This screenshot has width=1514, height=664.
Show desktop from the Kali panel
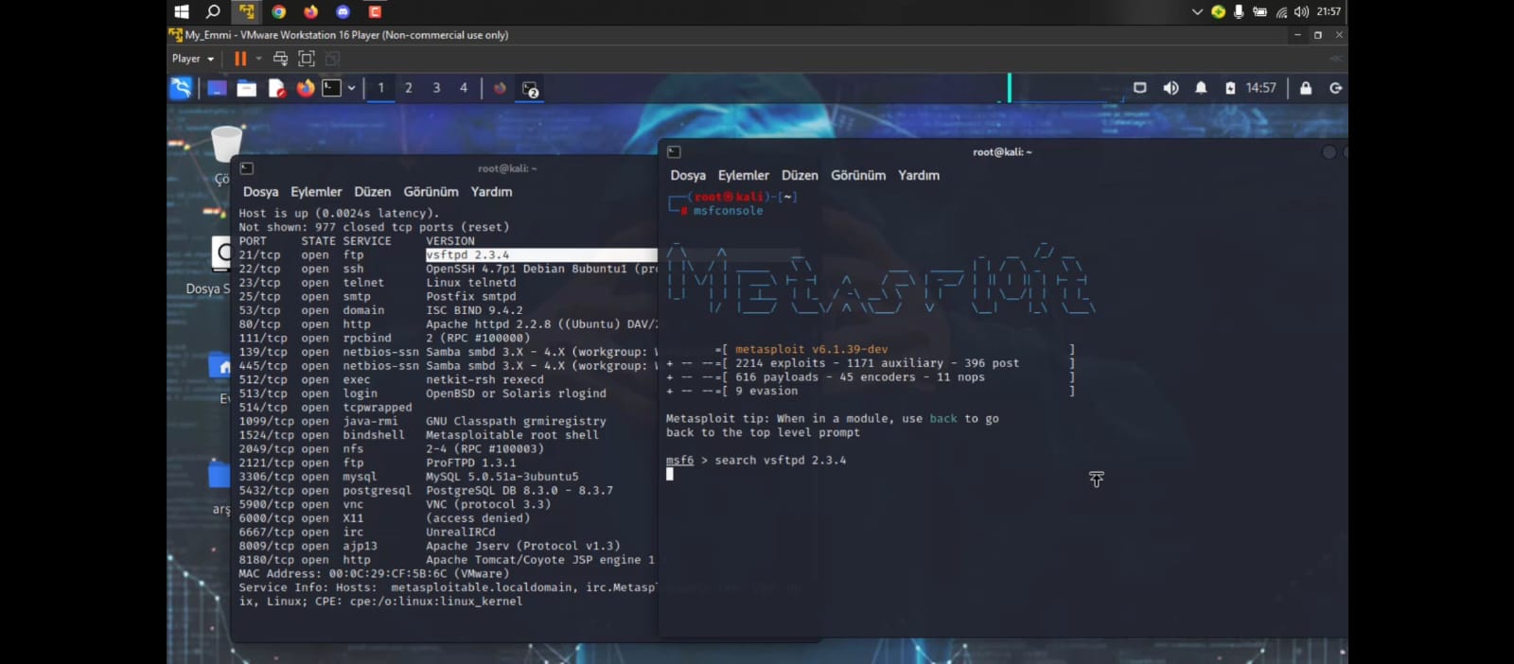click(x=217, y=88)
